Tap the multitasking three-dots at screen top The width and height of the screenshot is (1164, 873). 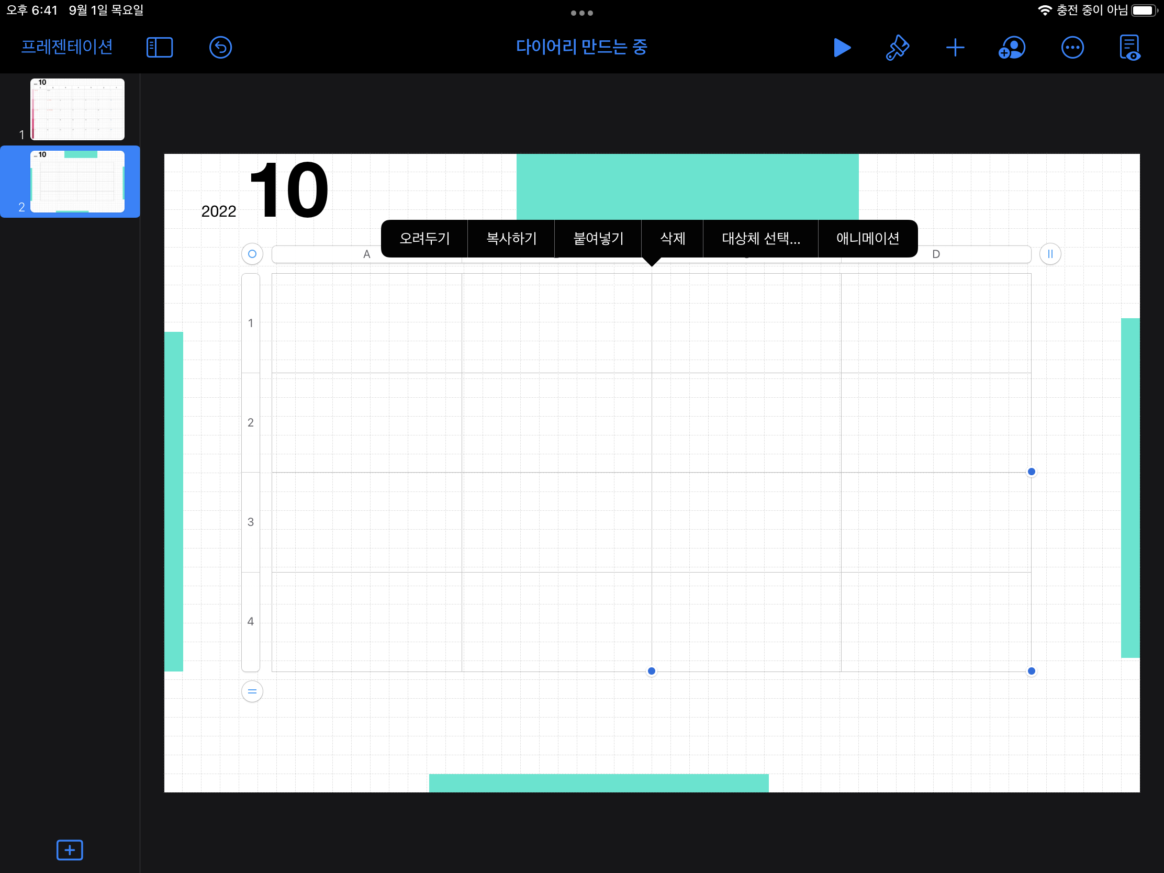tap(582, 13)
